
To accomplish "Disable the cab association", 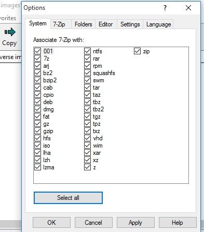I will coord(37,88).
